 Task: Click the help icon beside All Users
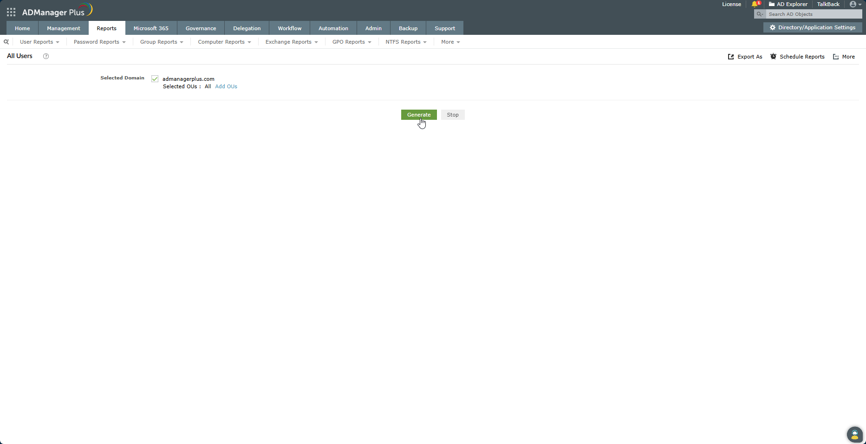tap(46, 56)
